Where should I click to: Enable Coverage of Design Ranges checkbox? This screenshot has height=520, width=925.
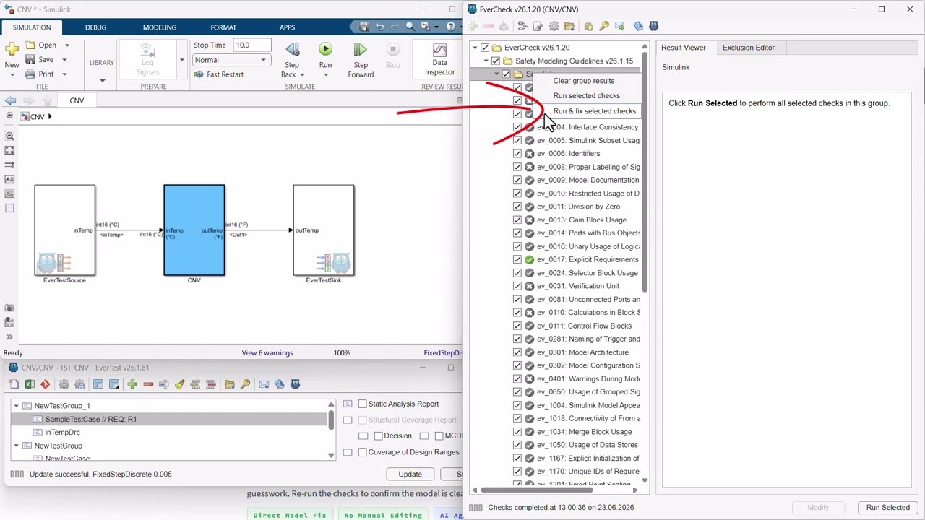[363, 452]
